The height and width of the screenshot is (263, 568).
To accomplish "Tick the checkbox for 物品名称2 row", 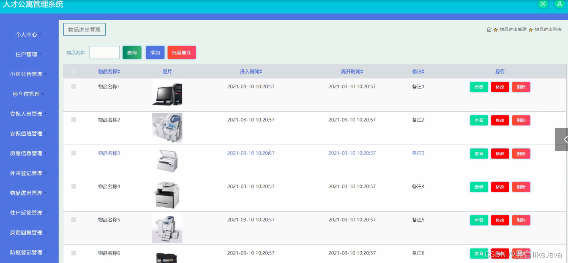I will (74, 120).
